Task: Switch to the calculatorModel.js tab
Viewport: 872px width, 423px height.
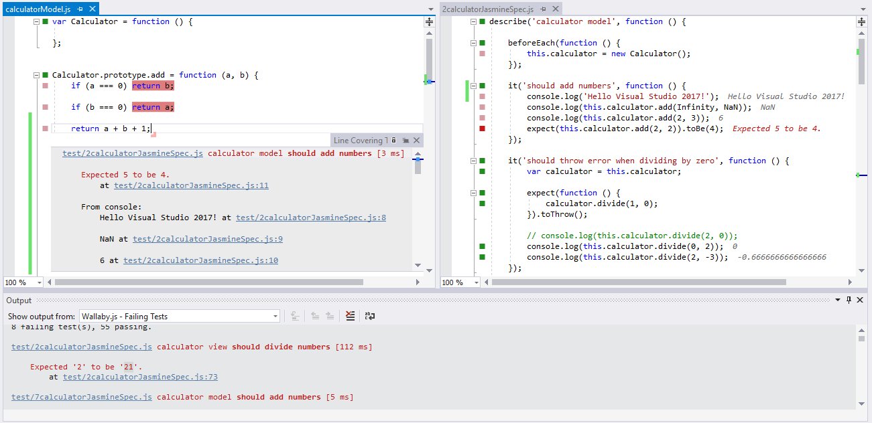Action: tap(38, 9)
